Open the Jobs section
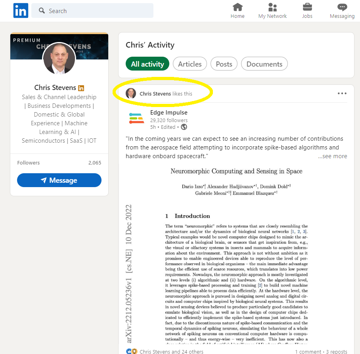Viewport: 360px width, 354px height. click(307, 11)
